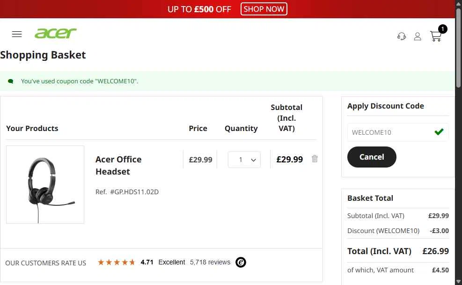The height and width of the screenshot is (285, 462).
Task: Open the Acer Office Headset product link
Action: click(118, 165)
